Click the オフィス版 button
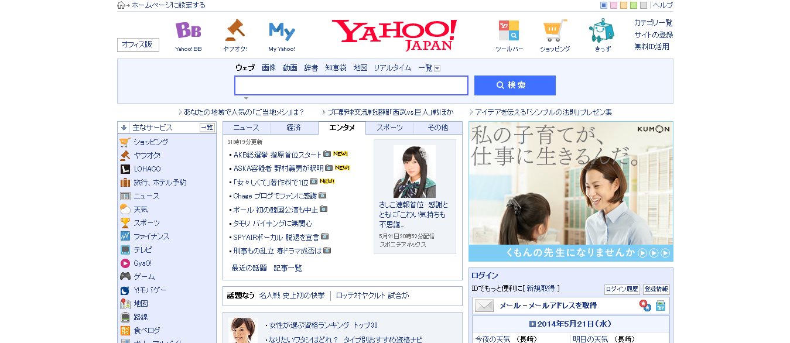Viewport: 790px width, 343px height. [138, 44]
